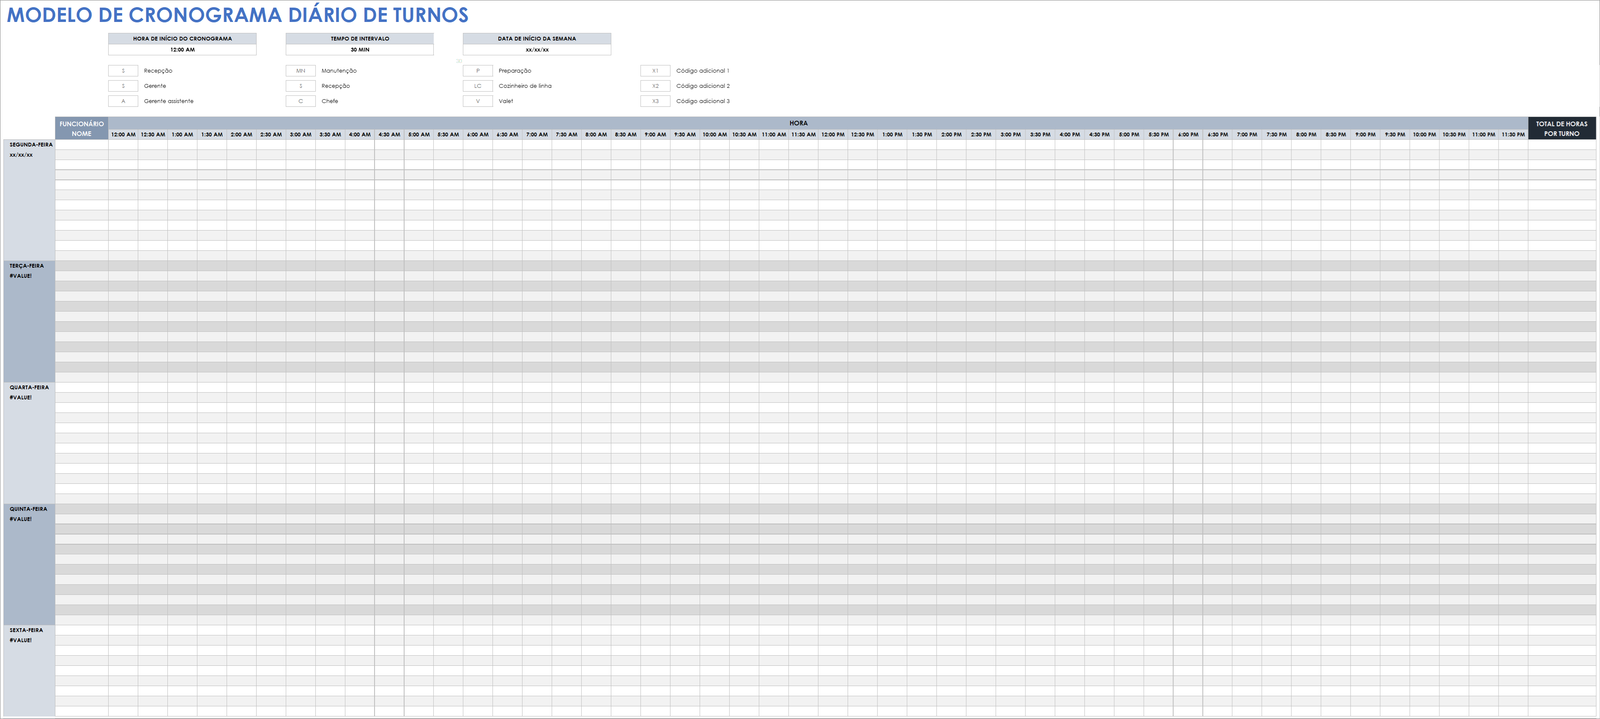This screenshot has width=1600, height=719.
Task: Click the 'A' code box for Gerente assistente
Action: click(x=123, y=101)
